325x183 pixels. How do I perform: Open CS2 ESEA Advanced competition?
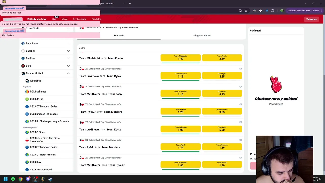point(41,170)
